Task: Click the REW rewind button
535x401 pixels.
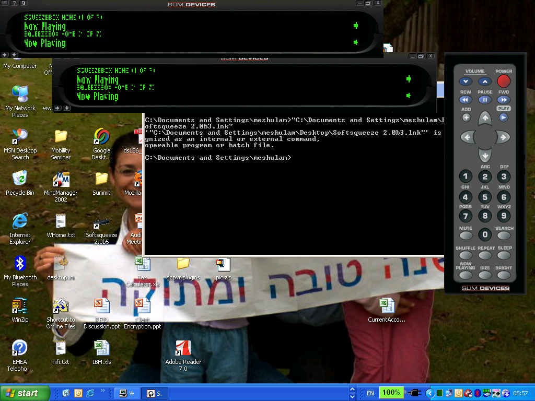Action: [x=466, y=100]
